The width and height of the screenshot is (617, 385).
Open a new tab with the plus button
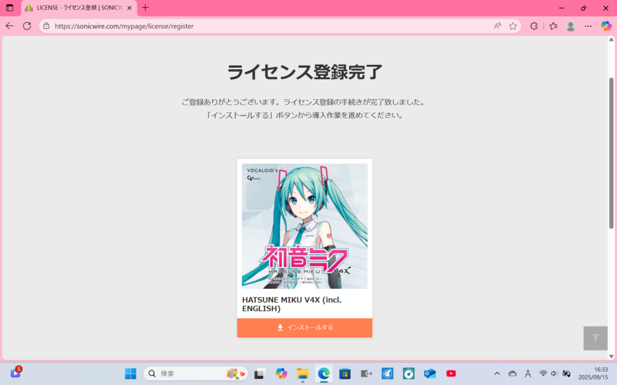(145, 8)
